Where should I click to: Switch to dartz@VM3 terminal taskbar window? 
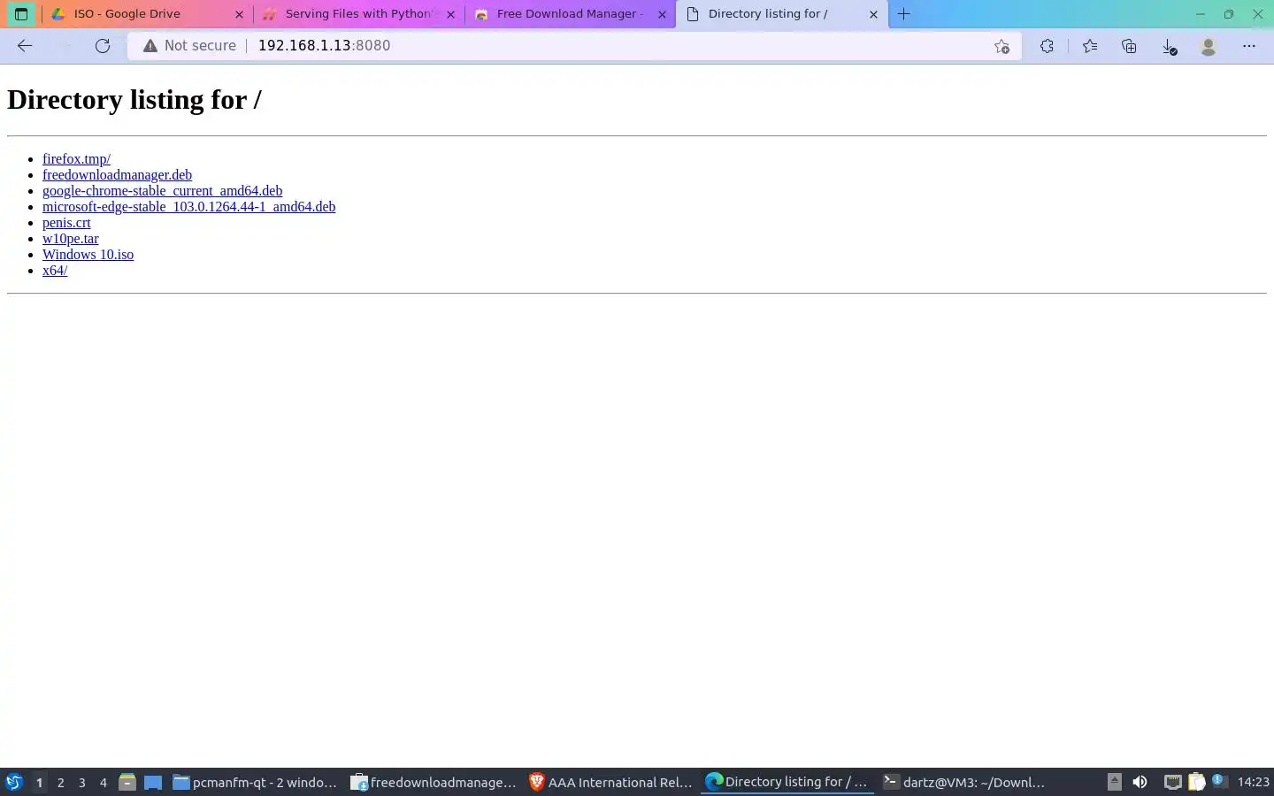[x=964, y=782]
